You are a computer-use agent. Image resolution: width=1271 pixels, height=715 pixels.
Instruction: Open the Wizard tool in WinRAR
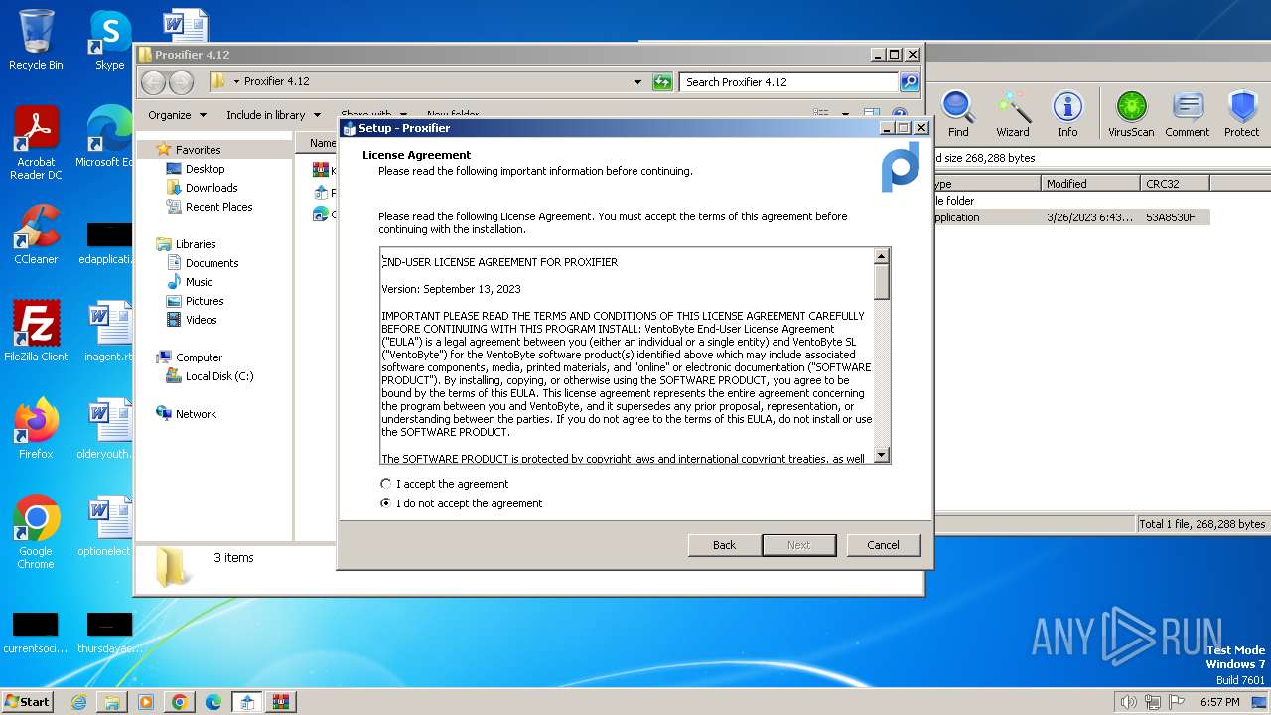coord(1013,114)
